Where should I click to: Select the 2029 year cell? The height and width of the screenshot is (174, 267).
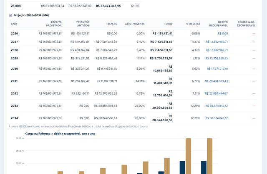(14, 59)
